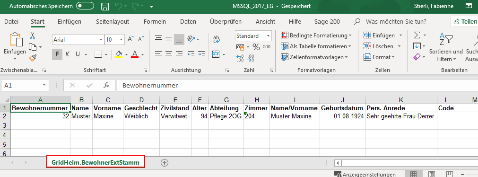Screen dimensions: 478x177
Task: Click the Cut scissors icon
Action: (33, 35)
